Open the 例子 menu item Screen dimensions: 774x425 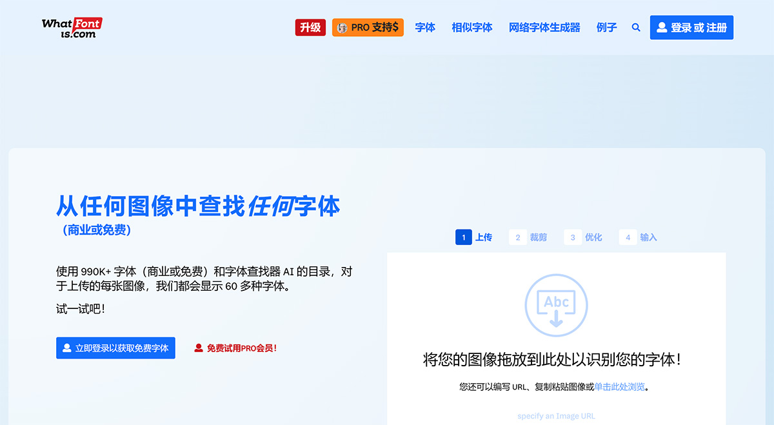pyautogui.click(x=606, y=27)
